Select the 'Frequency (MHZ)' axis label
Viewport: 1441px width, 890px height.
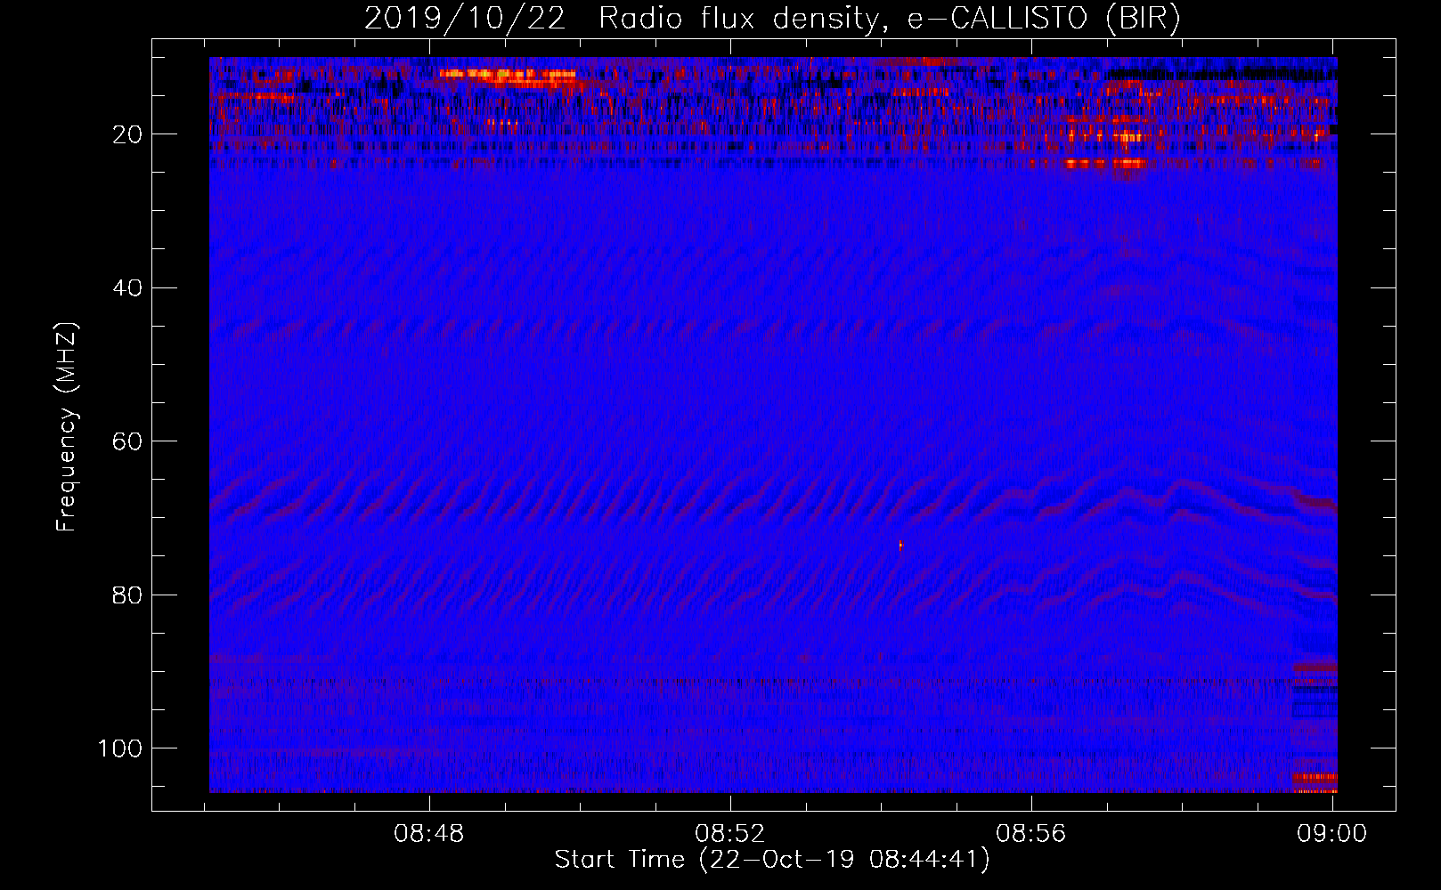pyautogui.click(x=67, y=427)
